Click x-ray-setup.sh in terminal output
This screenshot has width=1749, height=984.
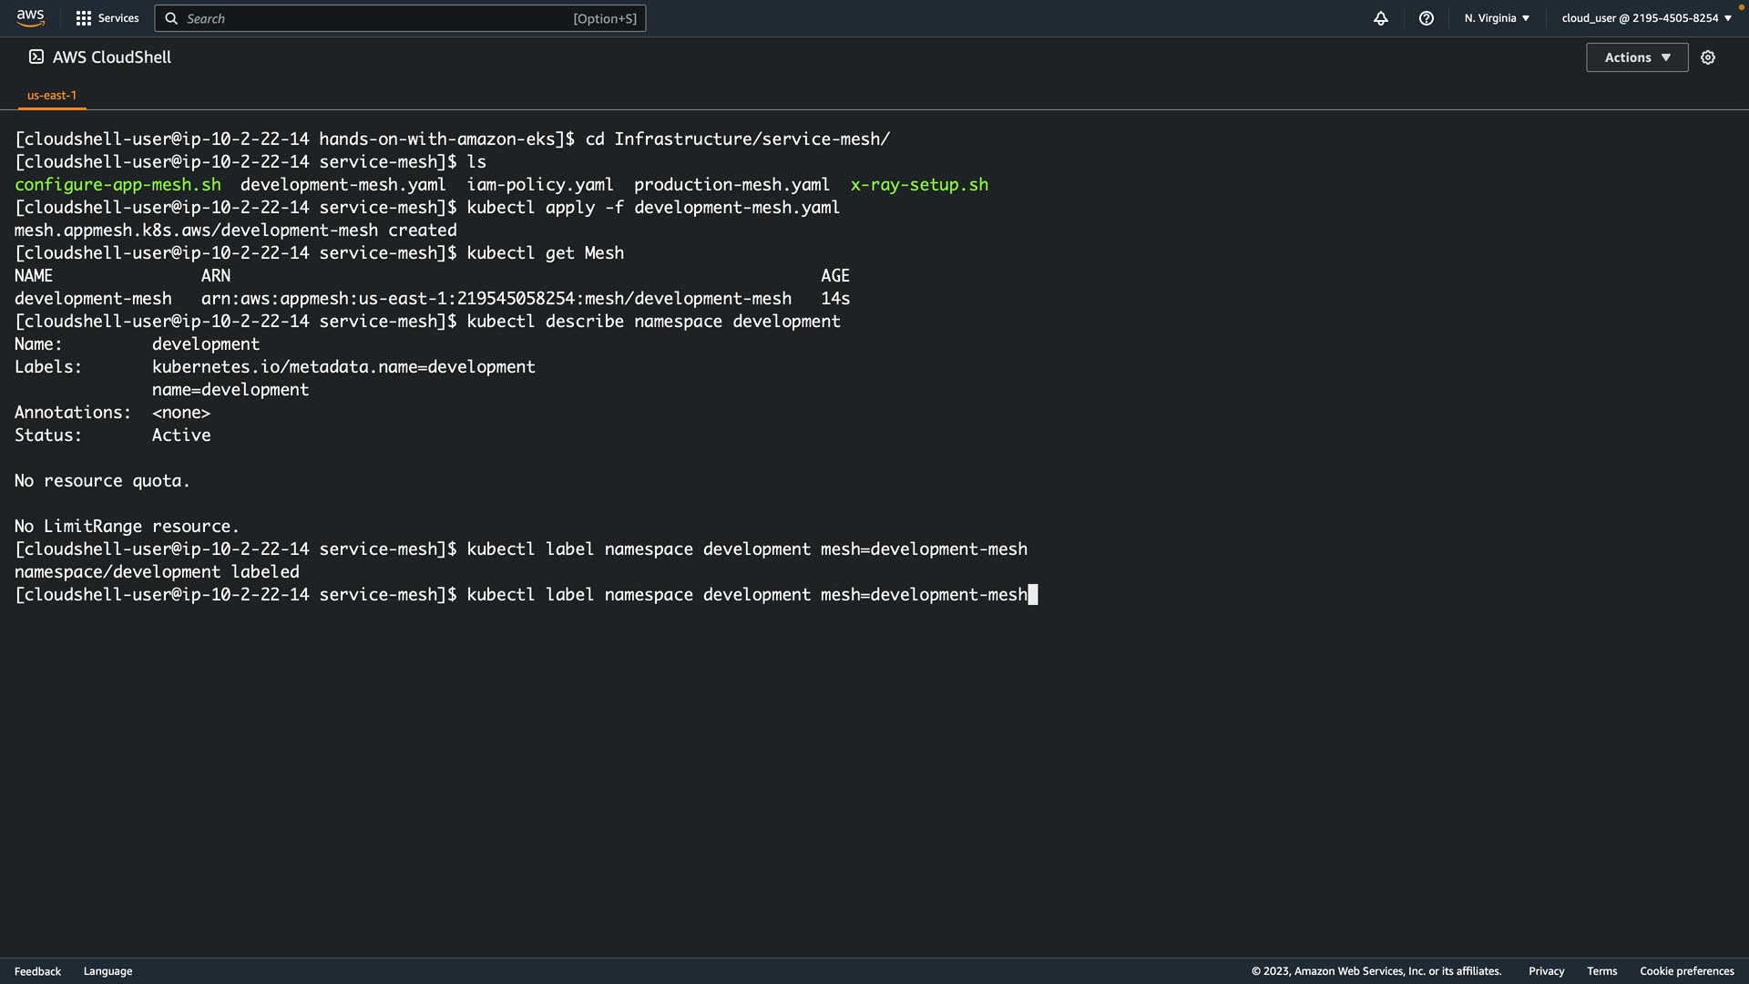(x=918, y=185)
